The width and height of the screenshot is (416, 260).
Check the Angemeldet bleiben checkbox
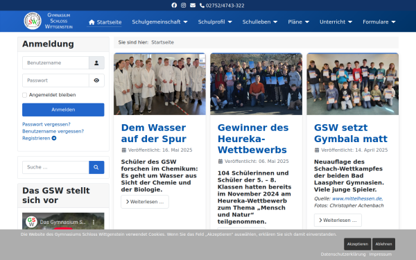pyautogui.click(x=25, y=95)
